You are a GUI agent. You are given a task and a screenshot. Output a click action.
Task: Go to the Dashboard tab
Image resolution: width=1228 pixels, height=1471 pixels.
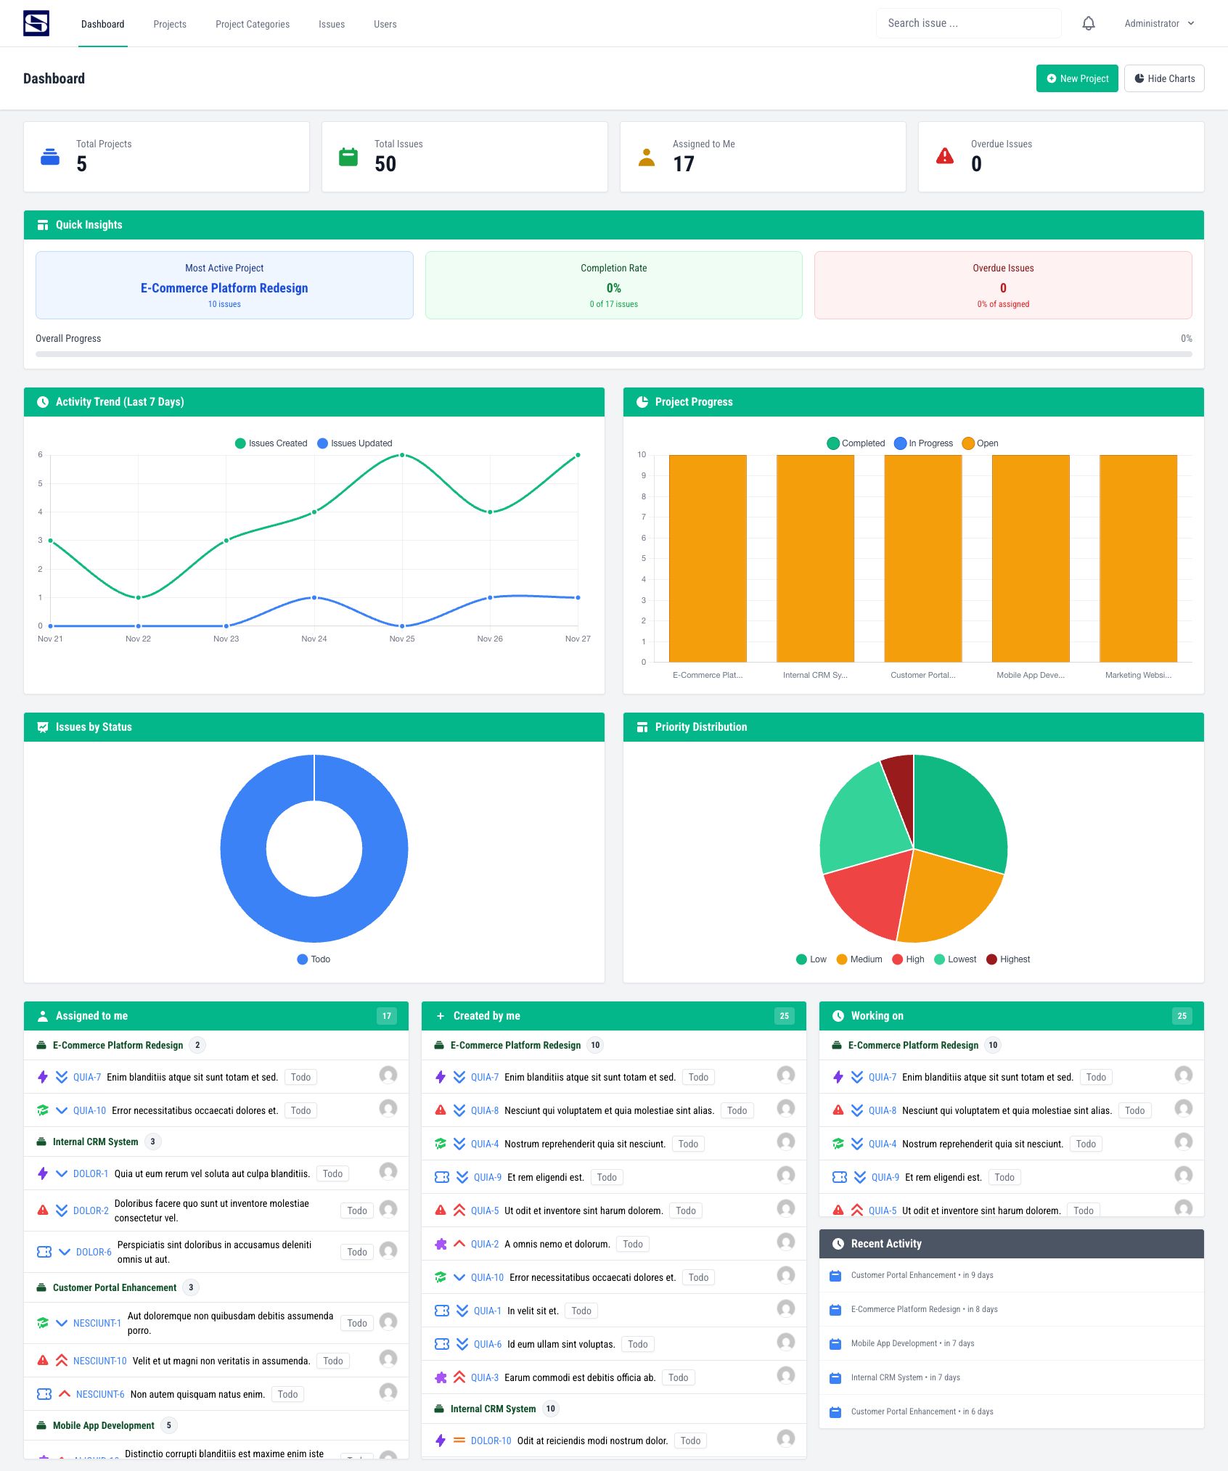(x=103, y=24)
